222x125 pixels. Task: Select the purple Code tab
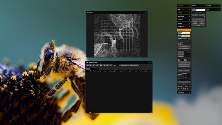(88, 69)
